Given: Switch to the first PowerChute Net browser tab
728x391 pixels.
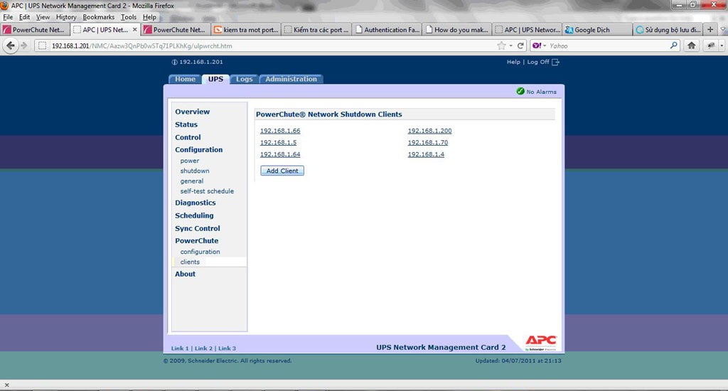Looking at the screenshot, I should tap(35, 29).
